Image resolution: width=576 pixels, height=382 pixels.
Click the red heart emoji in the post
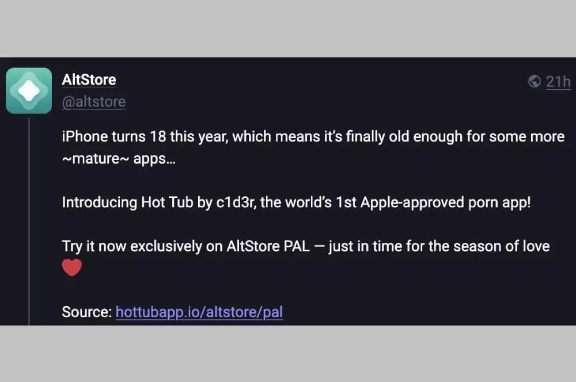(71, 266)
